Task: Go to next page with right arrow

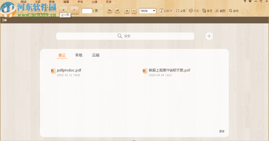Action: 74,10
